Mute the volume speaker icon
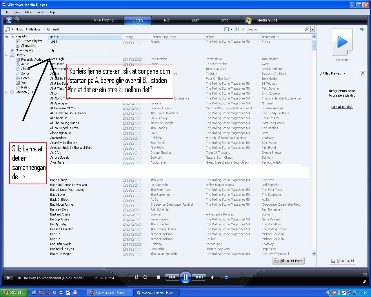This screenshot has width=371, height=297. [212, 277]
